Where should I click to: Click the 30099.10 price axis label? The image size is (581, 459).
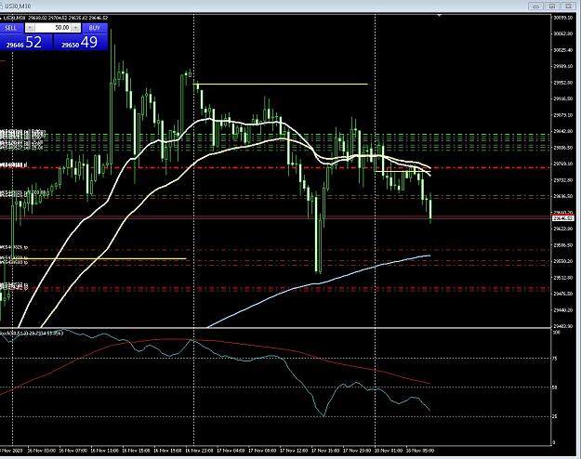(563, 18)
